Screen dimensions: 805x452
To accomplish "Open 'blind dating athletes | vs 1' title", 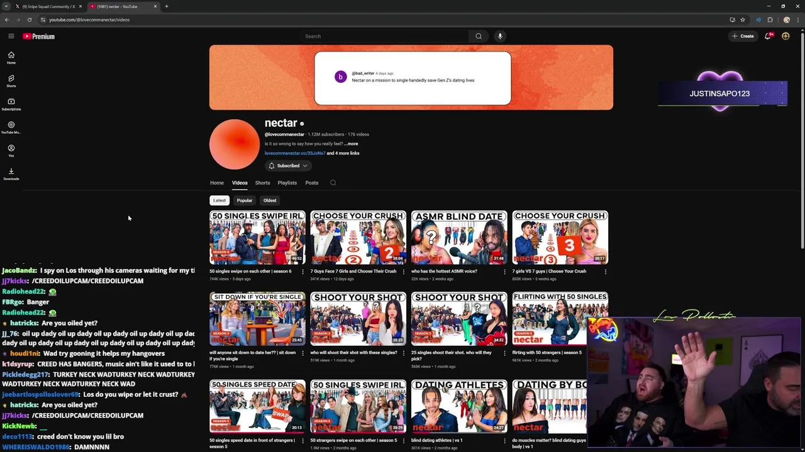I will point(436,440).
